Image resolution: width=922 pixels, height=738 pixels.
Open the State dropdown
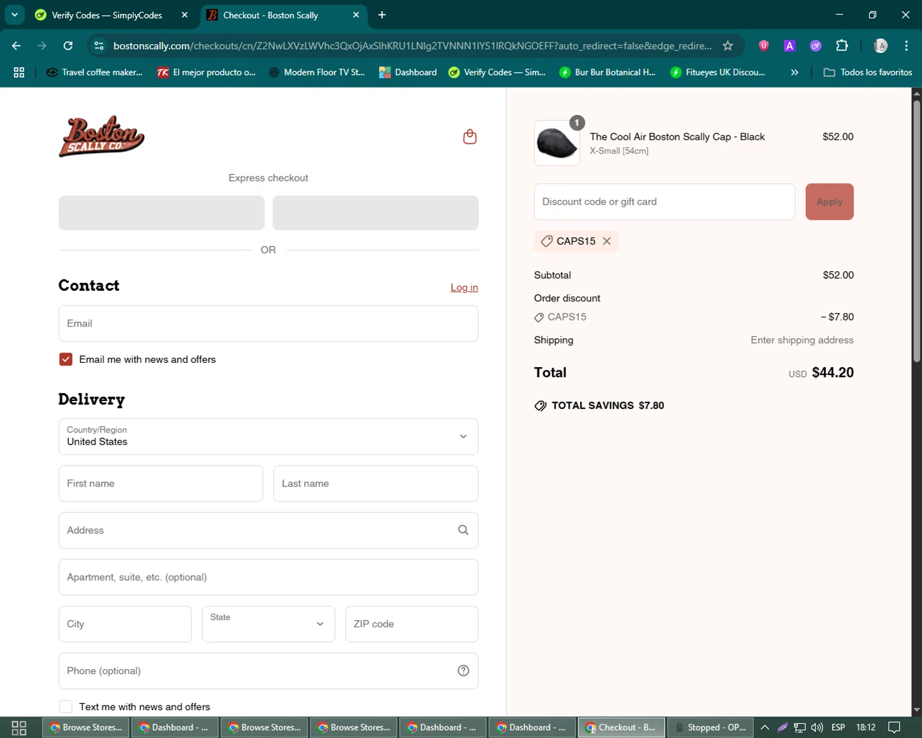click(268, 624)
